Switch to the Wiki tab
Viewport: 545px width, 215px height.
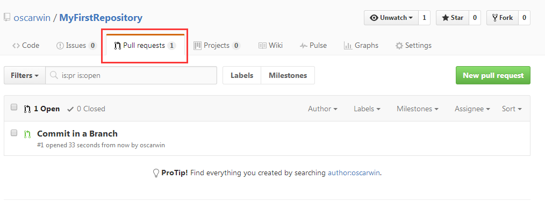(x=270, y=46)
